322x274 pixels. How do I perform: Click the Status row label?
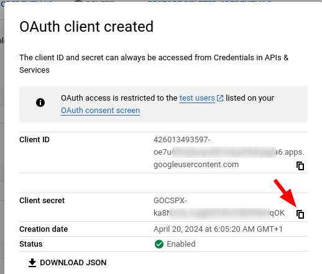tap(31, 244)
